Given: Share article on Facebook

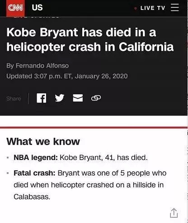Looking at the screenshot, I should tap(42, 98).
